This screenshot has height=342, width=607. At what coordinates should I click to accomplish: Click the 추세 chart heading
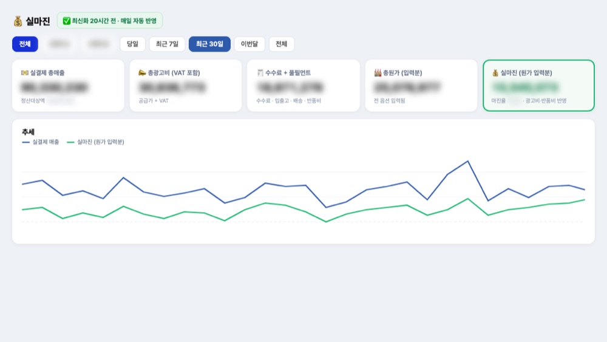pyautogui.click(x=29, y=132)
